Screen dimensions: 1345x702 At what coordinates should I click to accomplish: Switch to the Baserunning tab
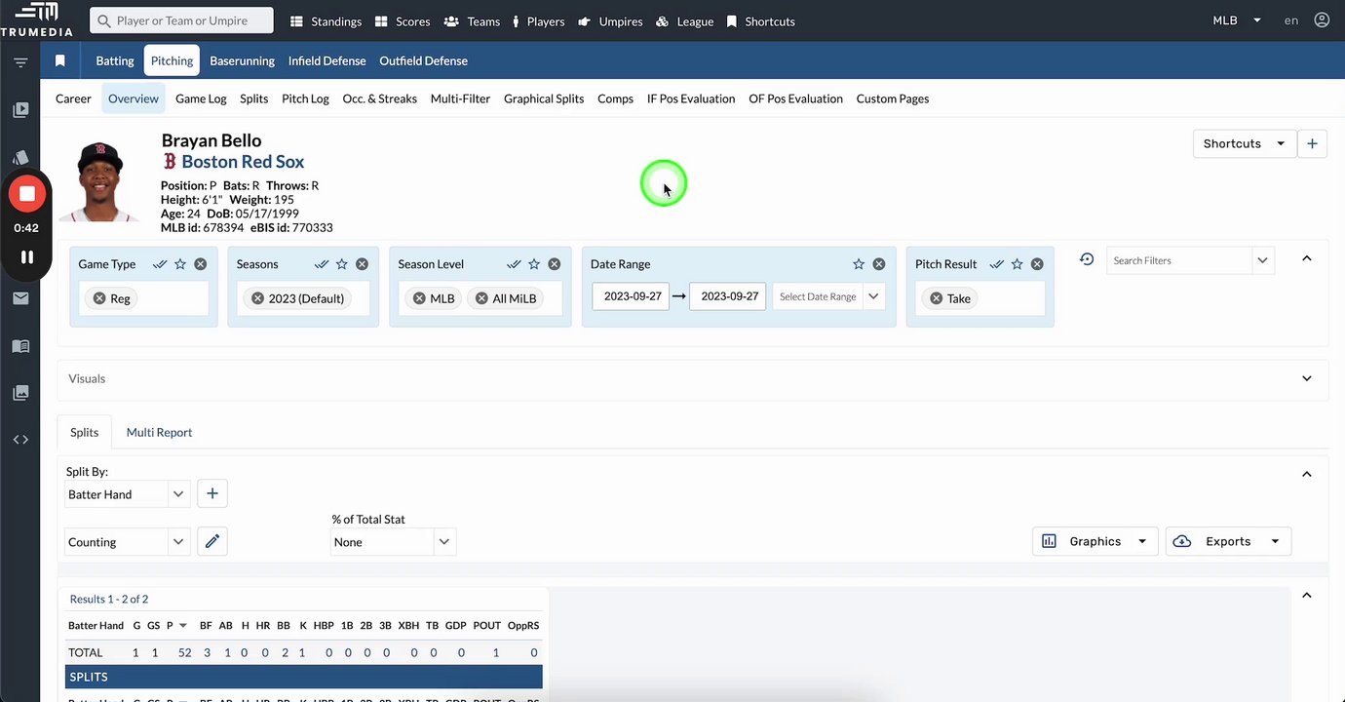pos(242,60)
